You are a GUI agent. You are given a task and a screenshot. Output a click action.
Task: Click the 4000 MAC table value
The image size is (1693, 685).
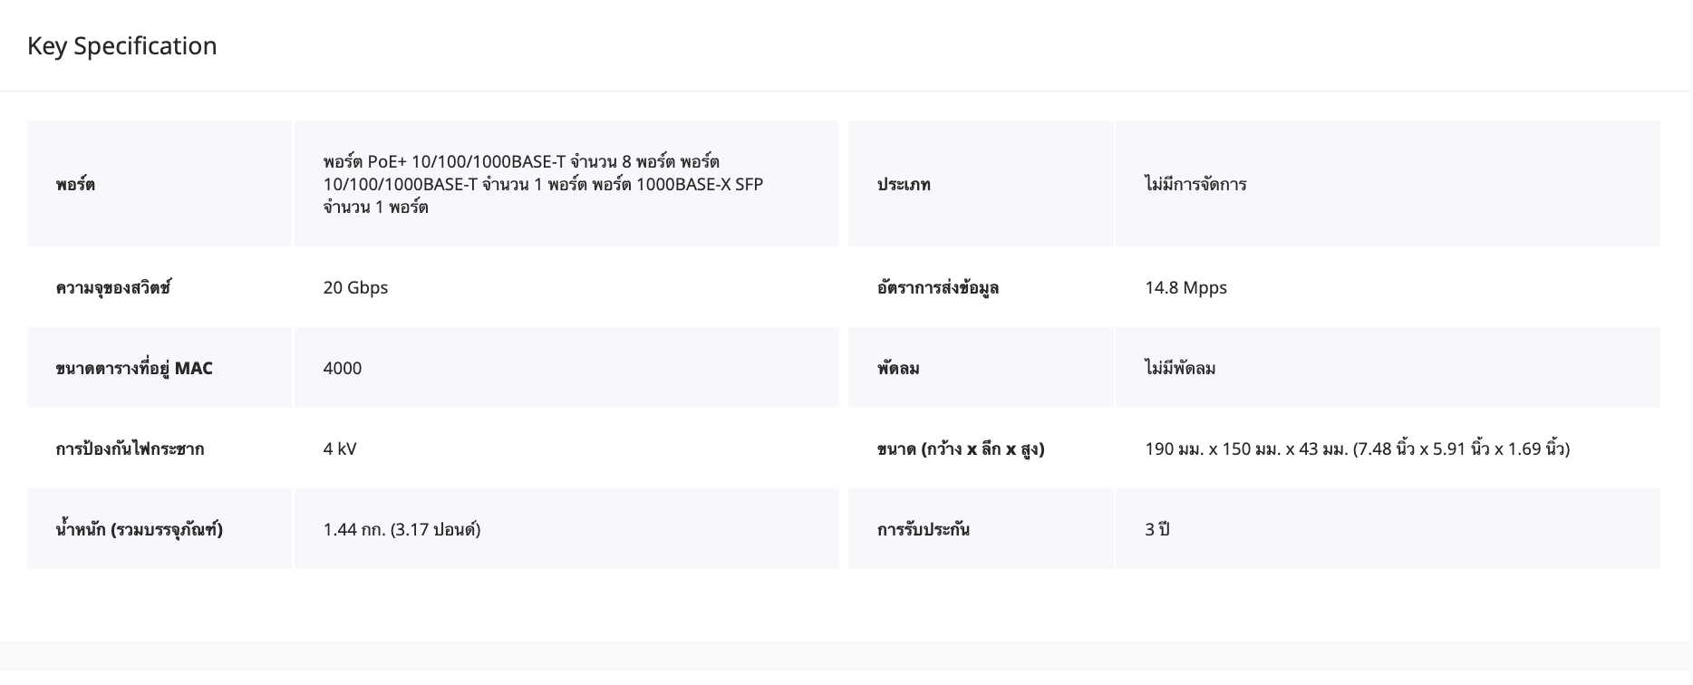coord(343,368)
